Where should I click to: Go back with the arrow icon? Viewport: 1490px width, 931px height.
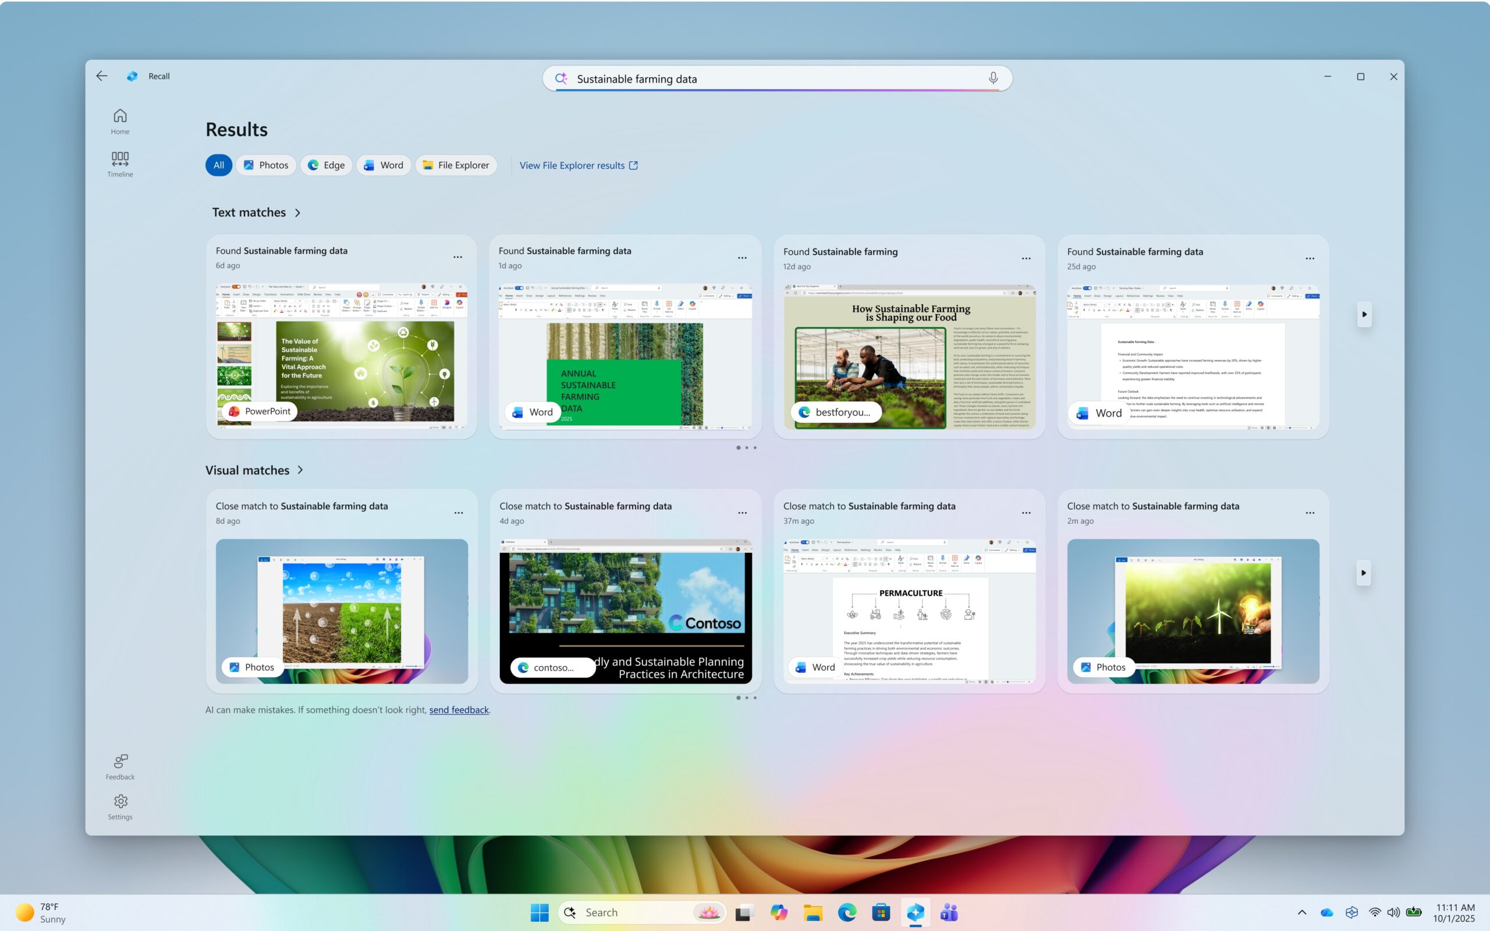coord(102,76)
